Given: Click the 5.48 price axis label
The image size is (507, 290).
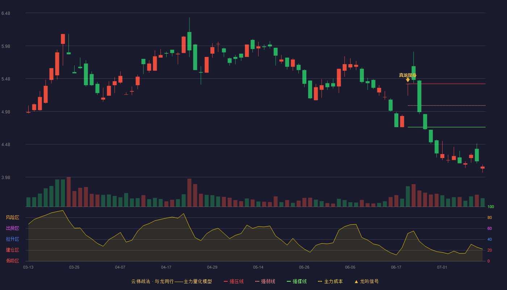Looking at the screenshot, I should click(x=5, y=79).
